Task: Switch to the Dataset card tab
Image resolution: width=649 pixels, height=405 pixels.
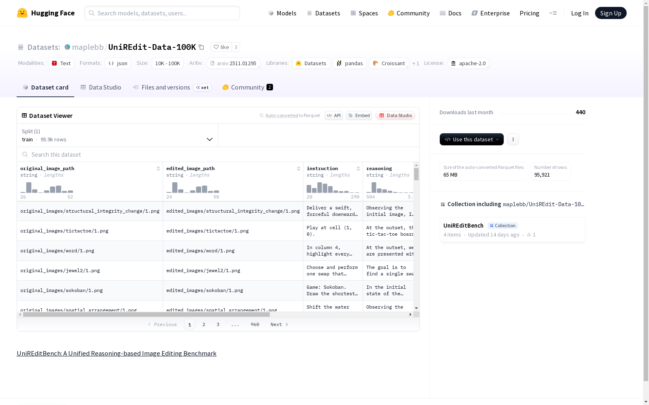Action: point(45,87)
